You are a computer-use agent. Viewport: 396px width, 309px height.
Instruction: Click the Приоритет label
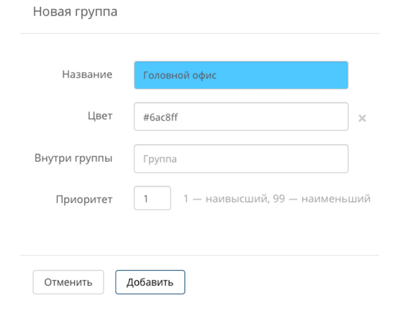click(x=84, y=199)
